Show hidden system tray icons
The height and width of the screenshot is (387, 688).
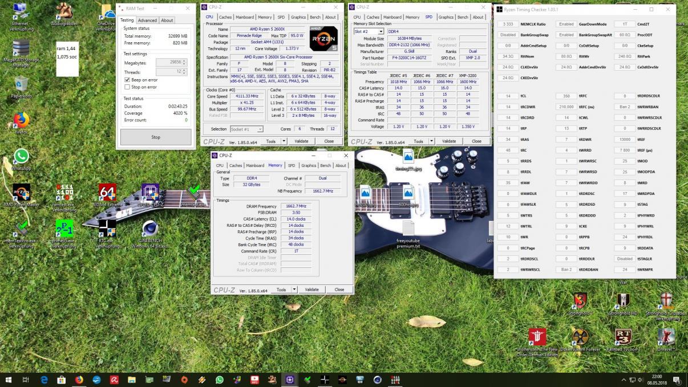point(624,380)
